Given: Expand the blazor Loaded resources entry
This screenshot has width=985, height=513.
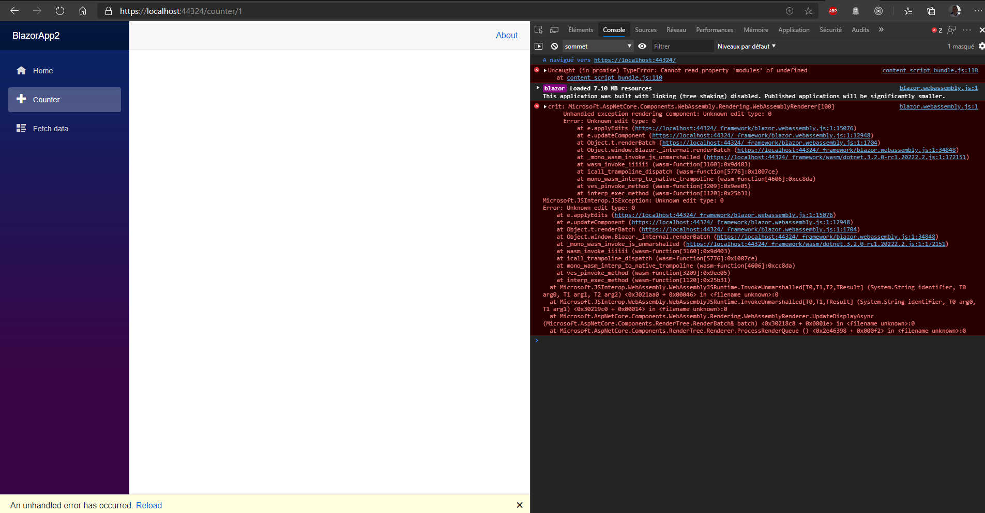Looking at the screenshot, I should tap(538, 88).
